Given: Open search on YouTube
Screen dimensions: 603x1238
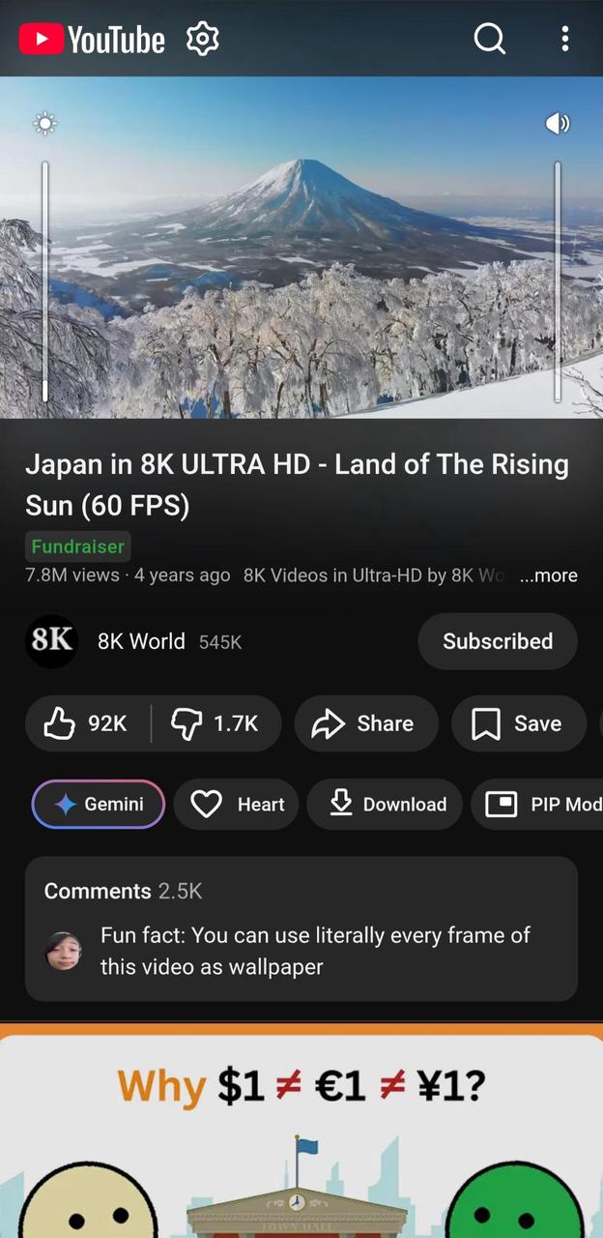Looking at the screenshot, I should pyautogui.click(x=489, y=39).
